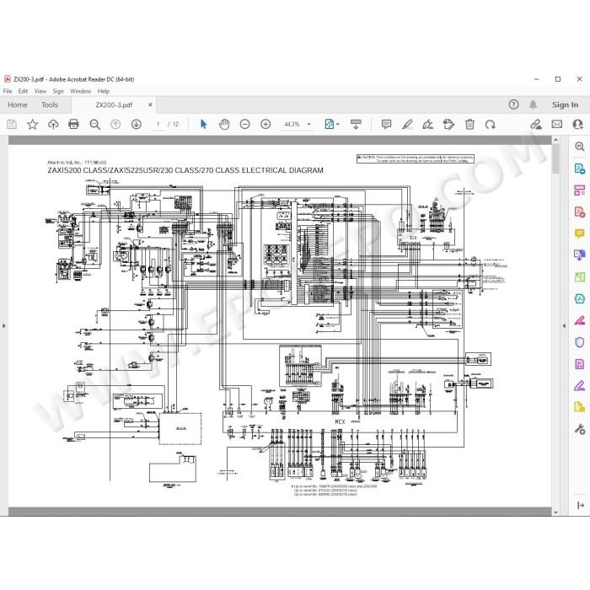Open the View menu
The image size is (590, 590).
click(x=40, y=91)
